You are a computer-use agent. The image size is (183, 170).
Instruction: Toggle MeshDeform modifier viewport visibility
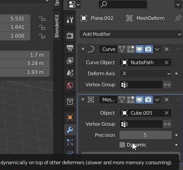pos(140,100)
